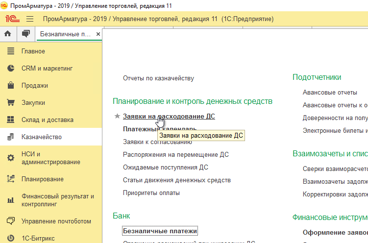Image resolution: width=368 pixels, height=243 pixels.
Task: Click the Финансовый результат bar chart icon
Action: pyautogui.click(x=11, y=200)
